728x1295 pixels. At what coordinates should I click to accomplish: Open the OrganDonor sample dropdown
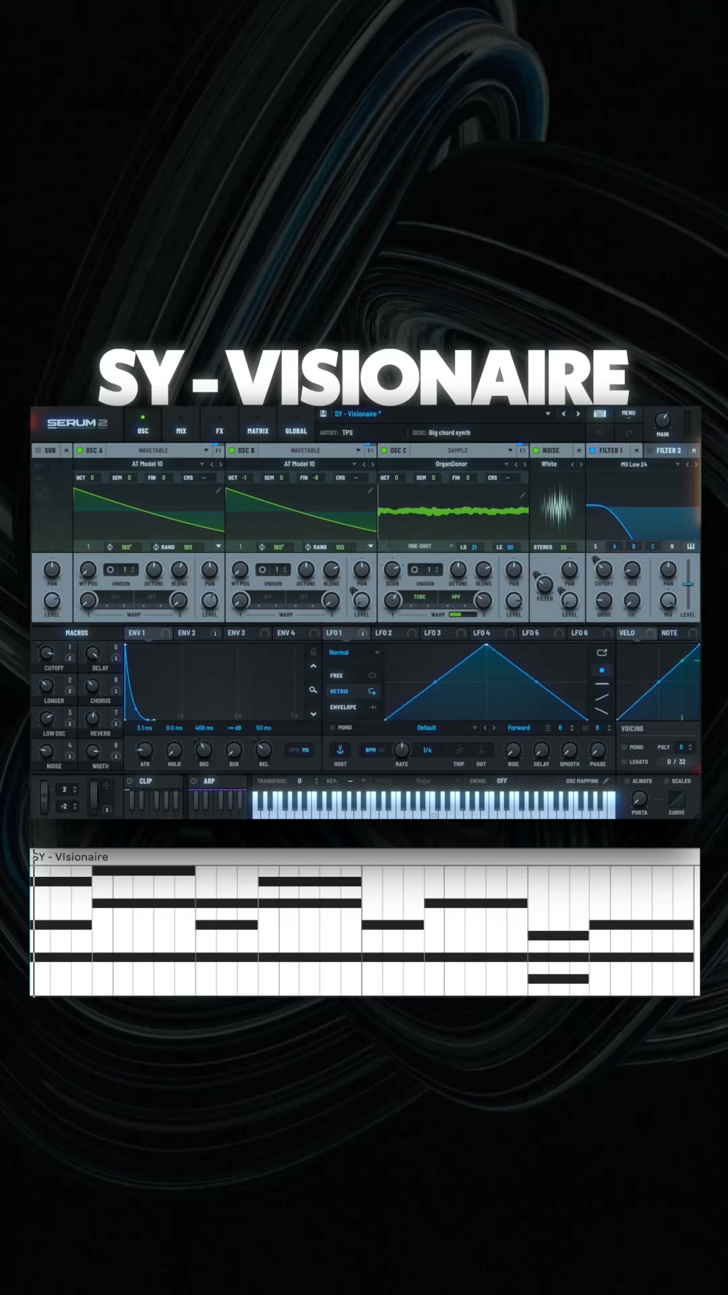[507, 464]
